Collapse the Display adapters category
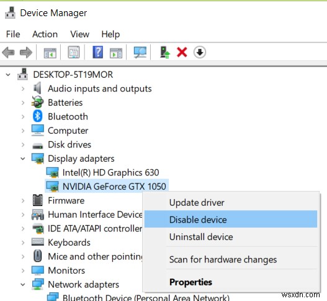327x301 pixels. click(23, 159)
